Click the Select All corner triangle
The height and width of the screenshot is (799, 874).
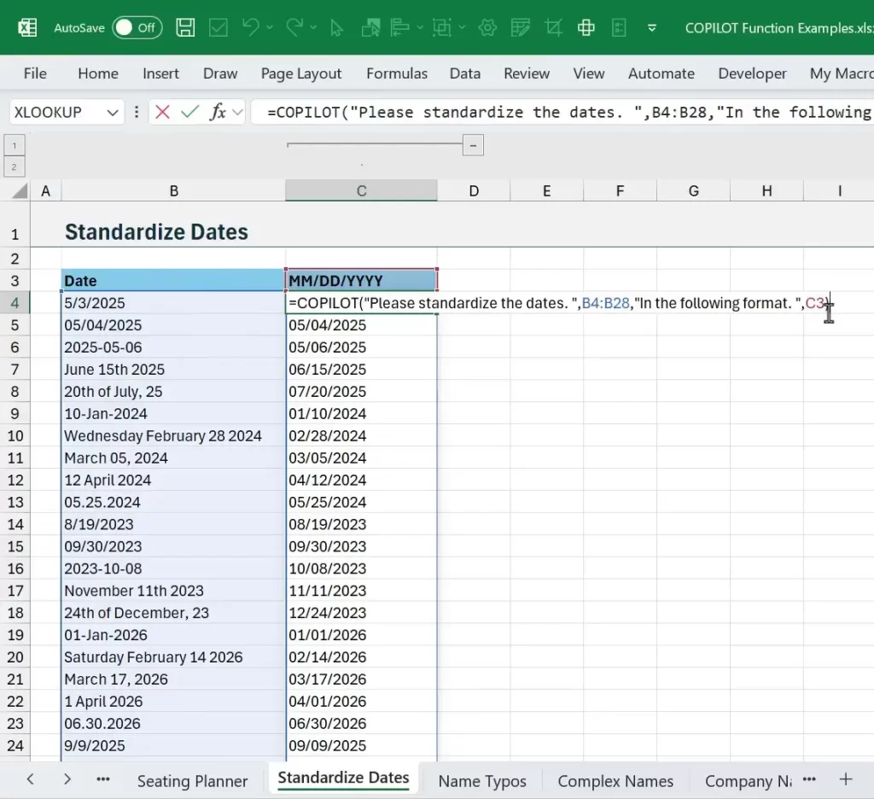point(20,191)
